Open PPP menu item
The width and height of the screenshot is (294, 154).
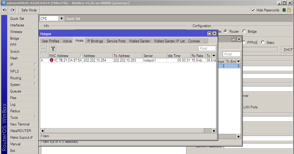23,45
